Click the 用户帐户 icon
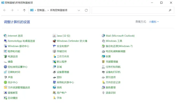This screenshot has width=176, height=106. [x=54, y=93]
